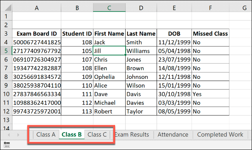This screenshot has height=150, width=252.
Task: Select exam board ID 99743725972001
Action: (x=37, y=111)
